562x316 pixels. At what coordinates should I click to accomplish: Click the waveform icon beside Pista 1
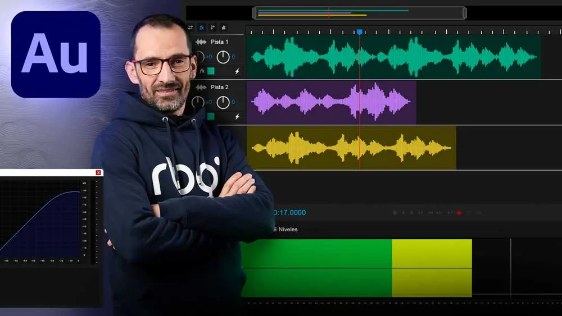201,42
